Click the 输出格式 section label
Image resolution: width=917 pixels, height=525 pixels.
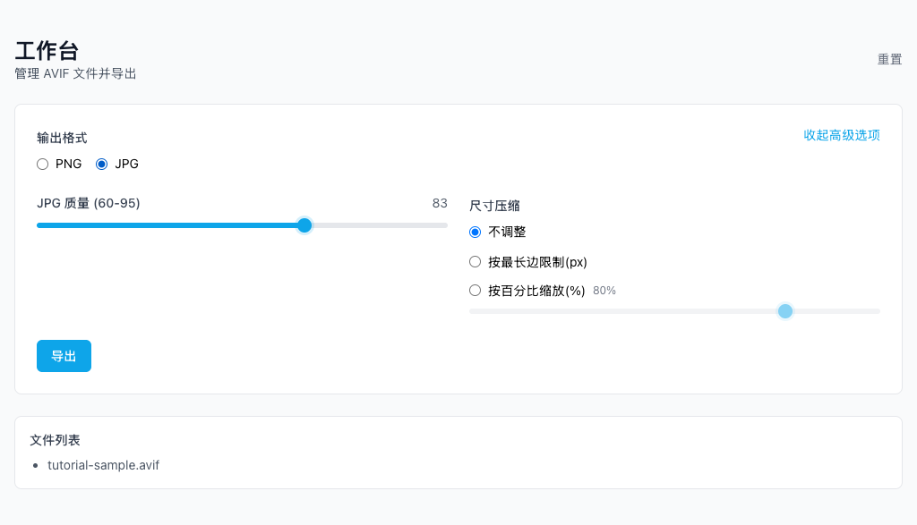tap(60, 138)
